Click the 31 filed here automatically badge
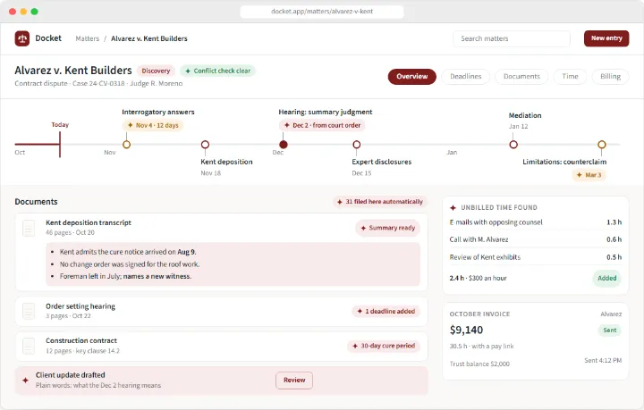644x410 pixels. tap(380, 202)
